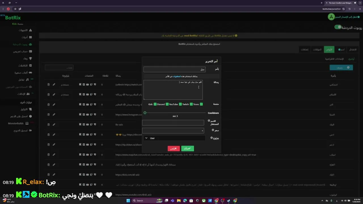Show the alias info tooltip icon
The height and width of the screenshot is (204, 363).
(x=209, y=121)
